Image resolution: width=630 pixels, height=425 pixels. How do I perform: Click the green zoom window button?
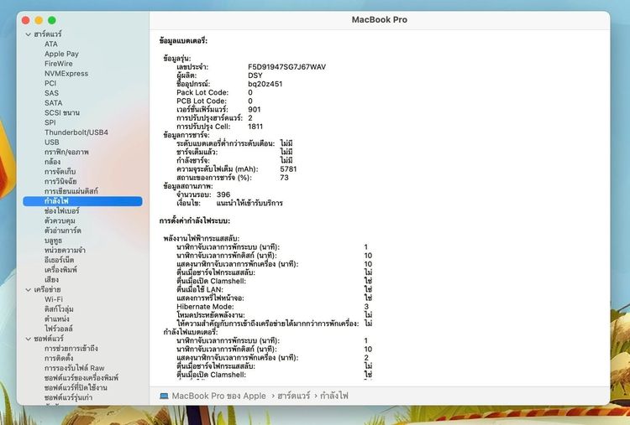coord(52,20)
